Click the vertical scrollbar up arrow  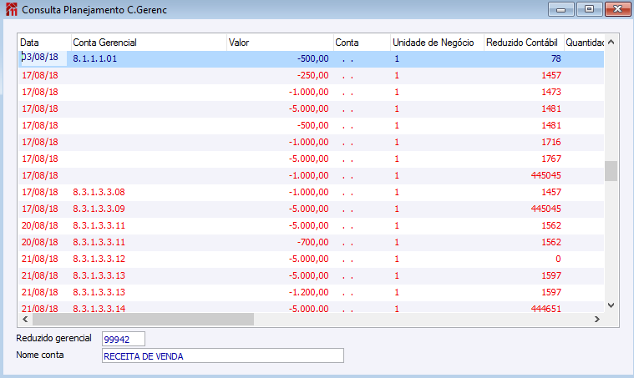(x=611, y=42)
